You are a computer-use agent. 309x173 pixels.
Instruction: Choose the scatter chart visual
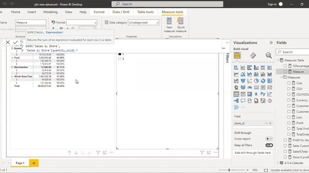tap(250, 81)
